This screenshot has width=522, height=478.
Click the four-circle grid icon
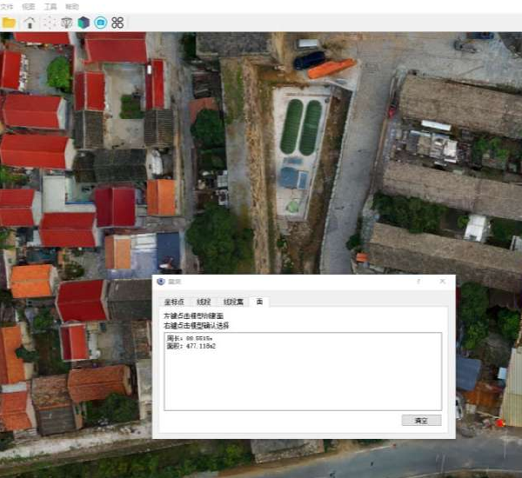point(118,23)
